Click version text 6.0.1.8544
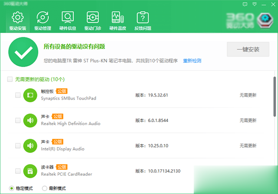 coord(158,120)
